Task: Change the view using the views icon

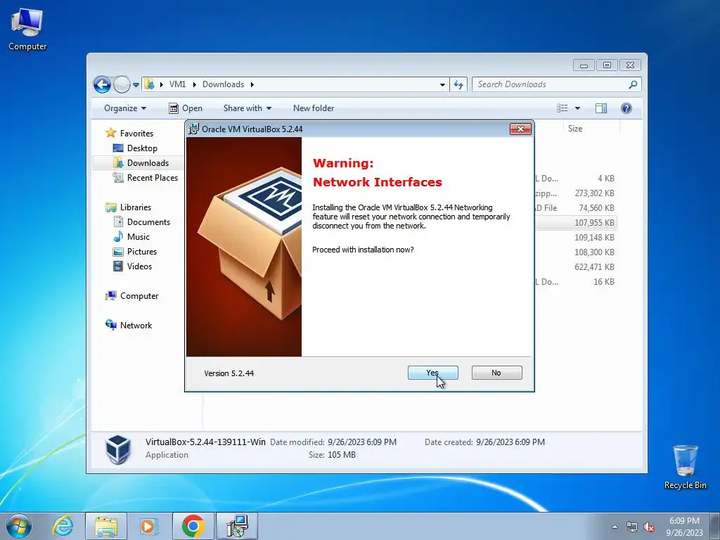Action: (562, 108)
